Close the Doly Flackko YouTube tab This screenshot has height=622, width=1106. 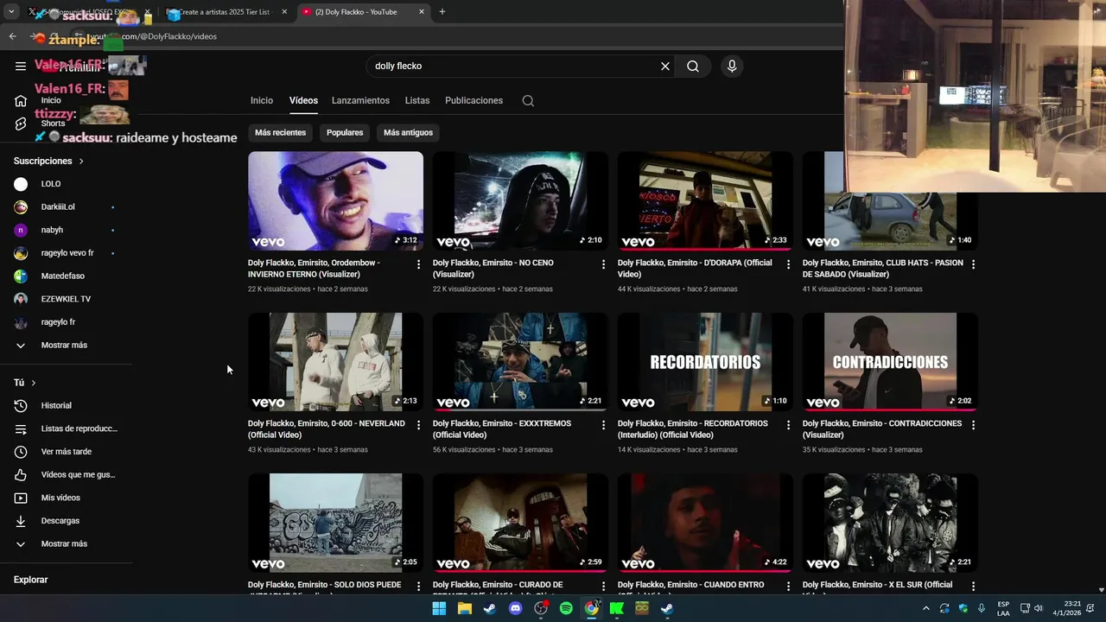tap(422, 11)
